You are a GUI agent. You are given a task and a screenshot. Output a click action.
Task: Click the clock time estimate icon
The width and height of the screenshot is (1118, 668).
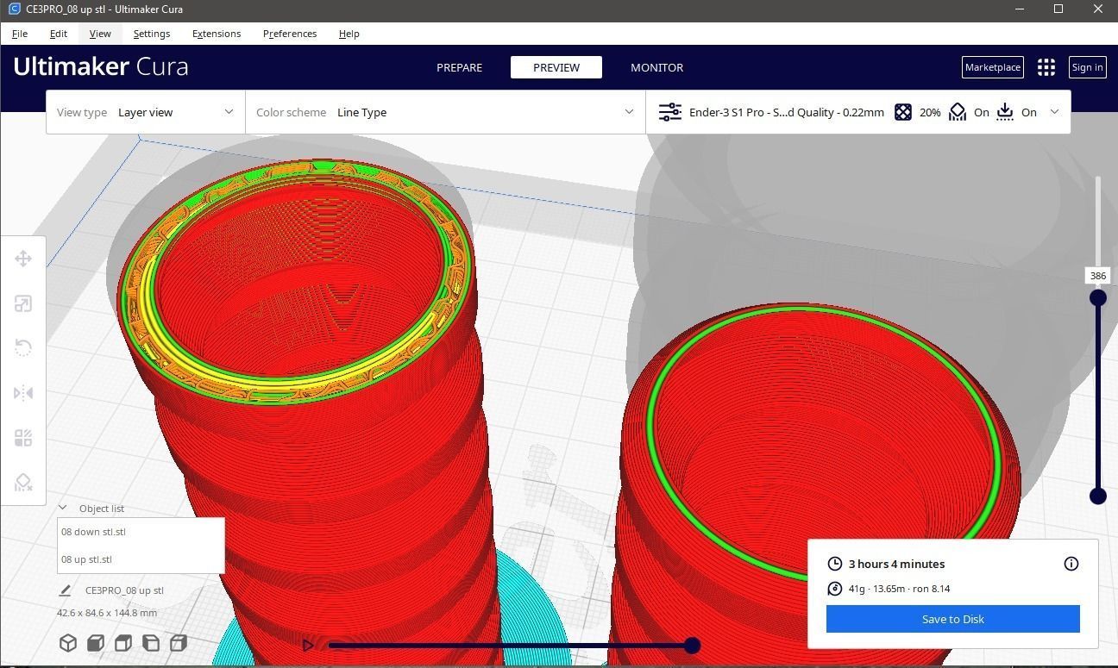click(834, 564)
